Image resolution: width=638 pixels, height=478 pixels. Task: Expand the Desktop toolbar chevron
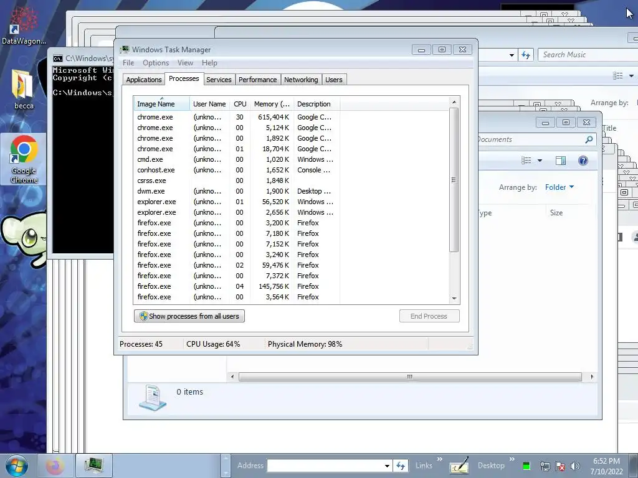512,459
